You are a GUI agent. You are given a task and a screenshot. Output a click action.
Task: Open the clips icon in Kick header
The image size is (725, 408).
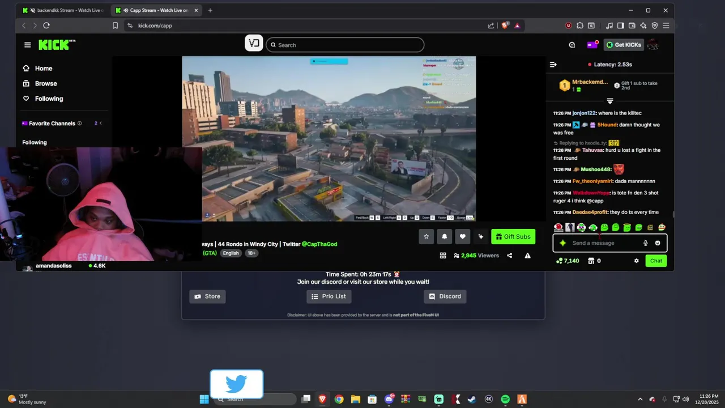[572, 45]
